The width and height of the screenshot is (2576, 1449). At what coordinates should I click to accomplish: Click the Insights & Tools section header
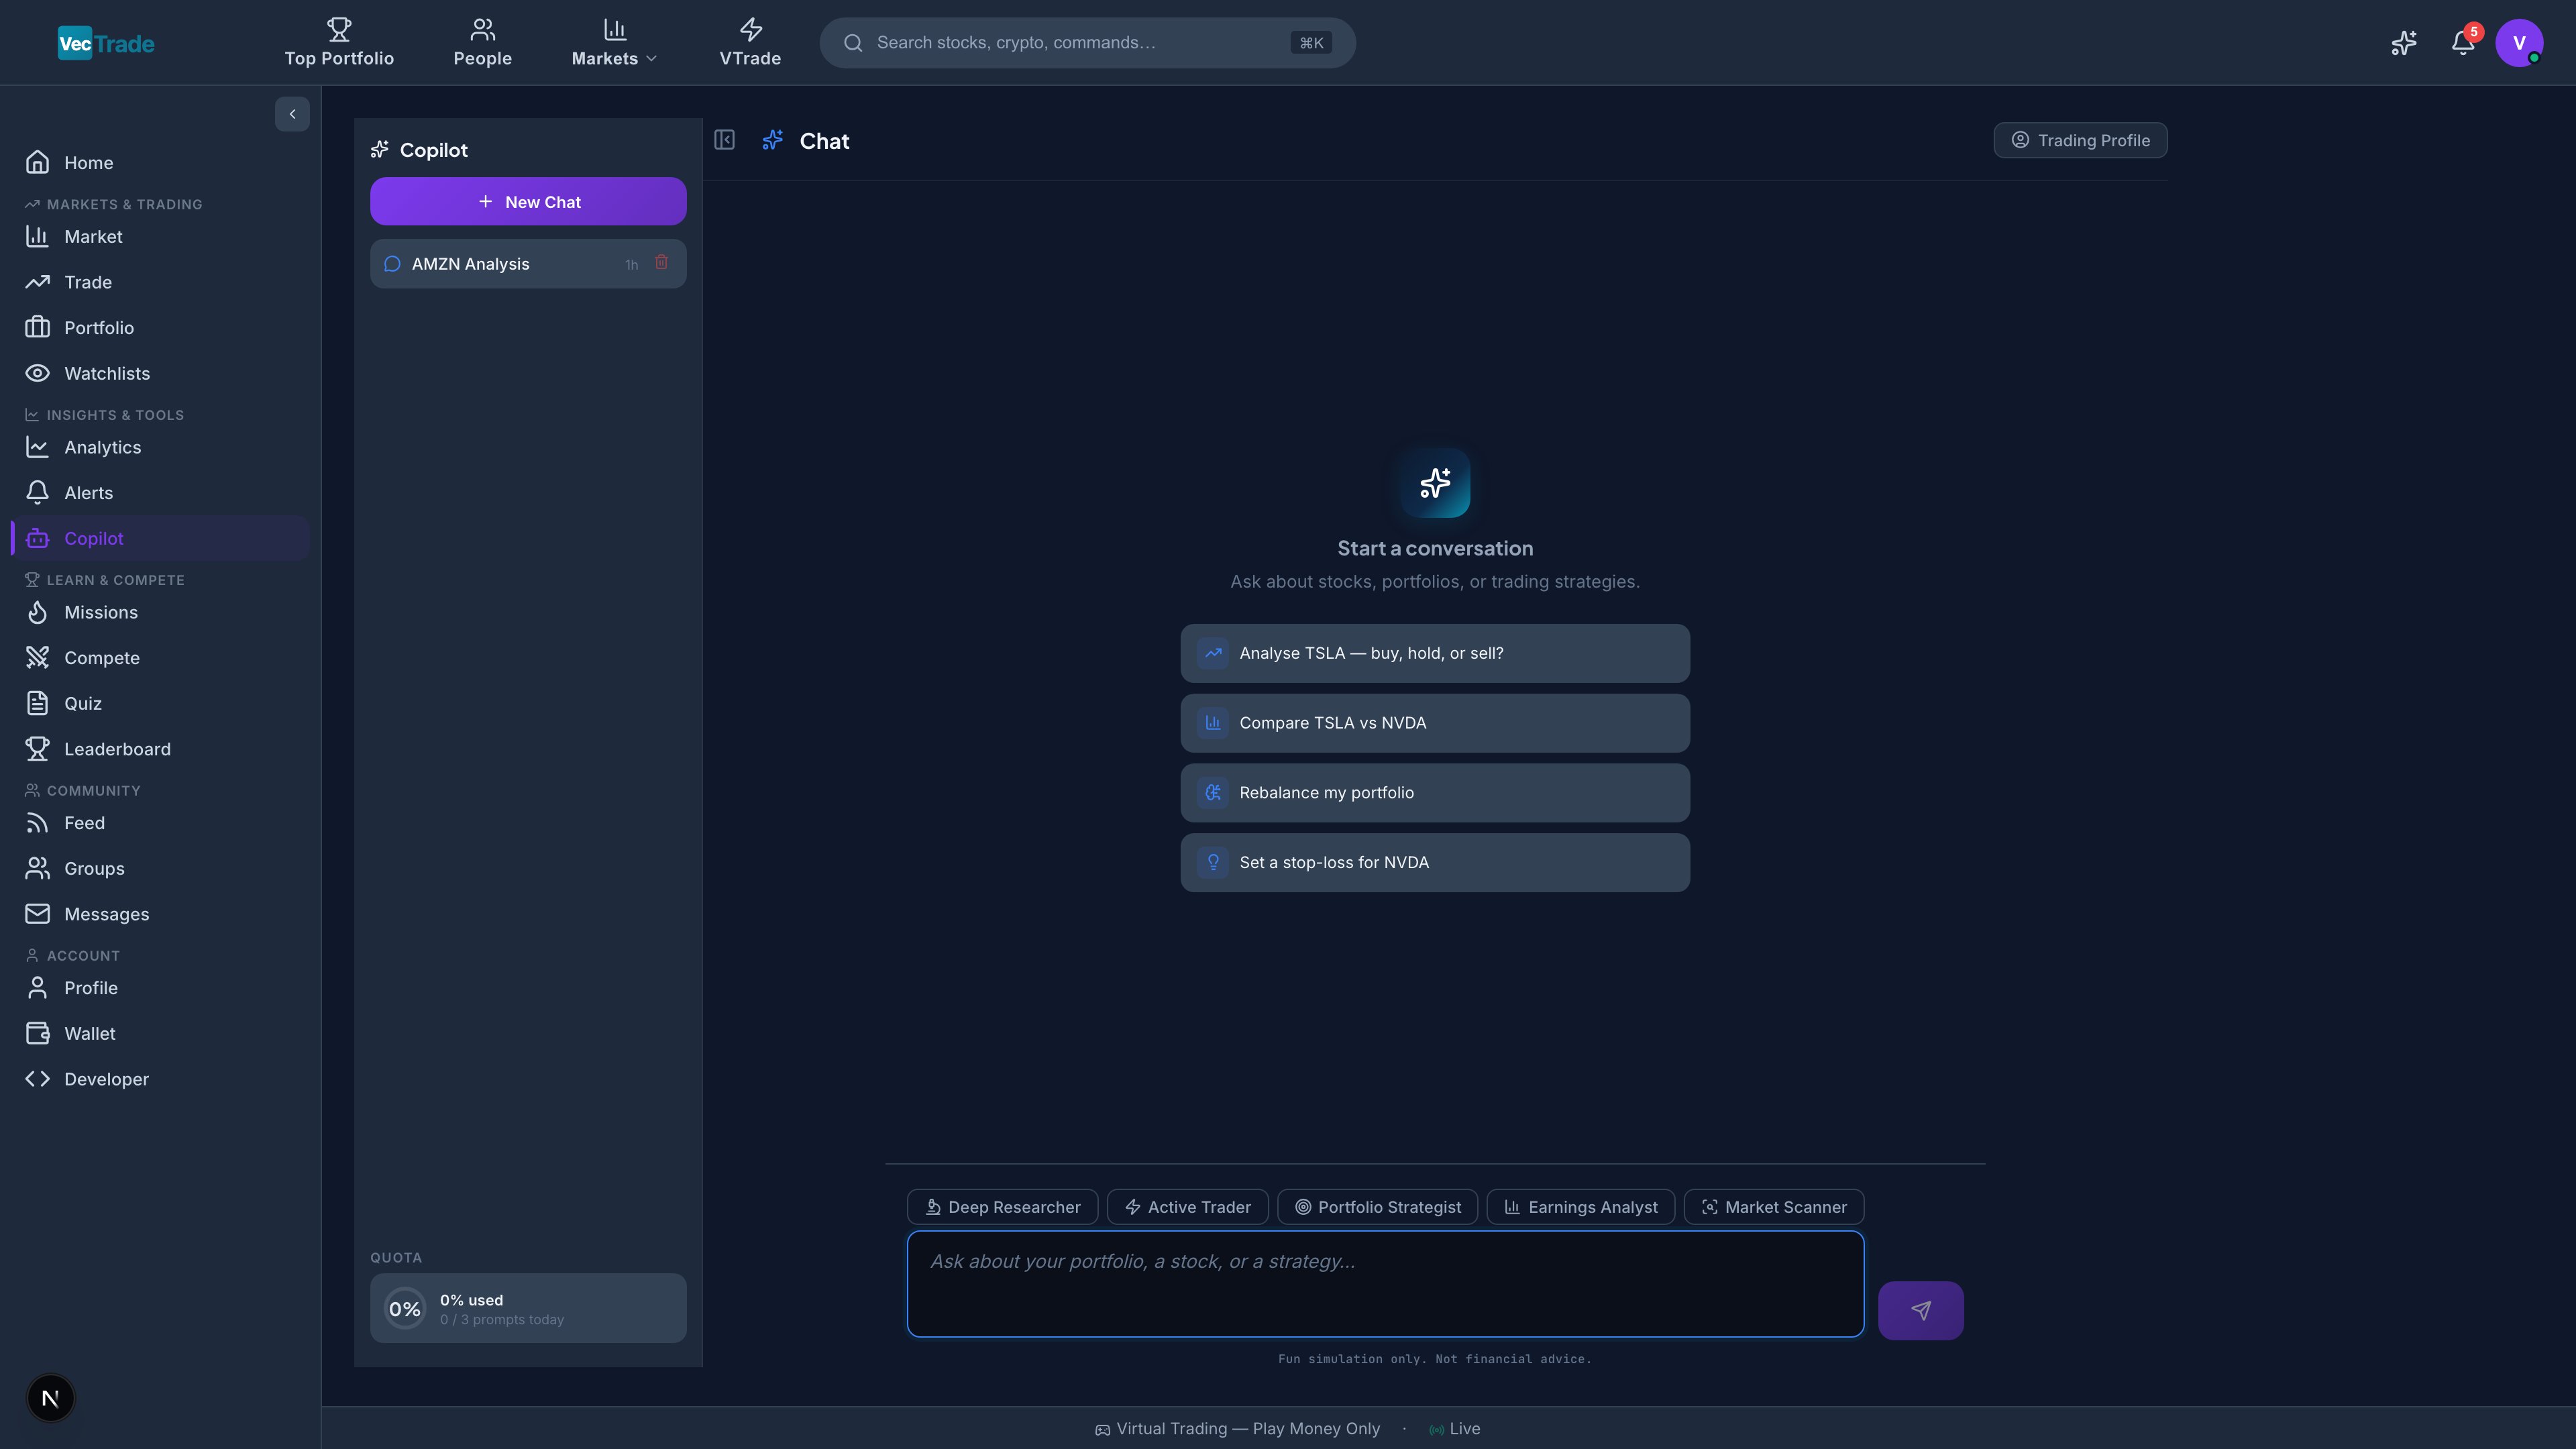point(104,416)
